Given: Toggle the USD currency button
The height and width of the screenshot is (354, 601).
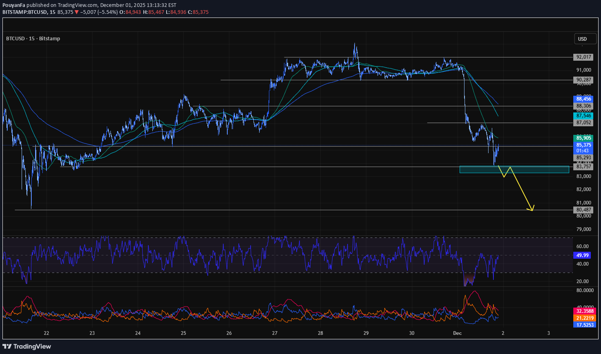Looking at the screenshot, I should click(x=585, y=38).
